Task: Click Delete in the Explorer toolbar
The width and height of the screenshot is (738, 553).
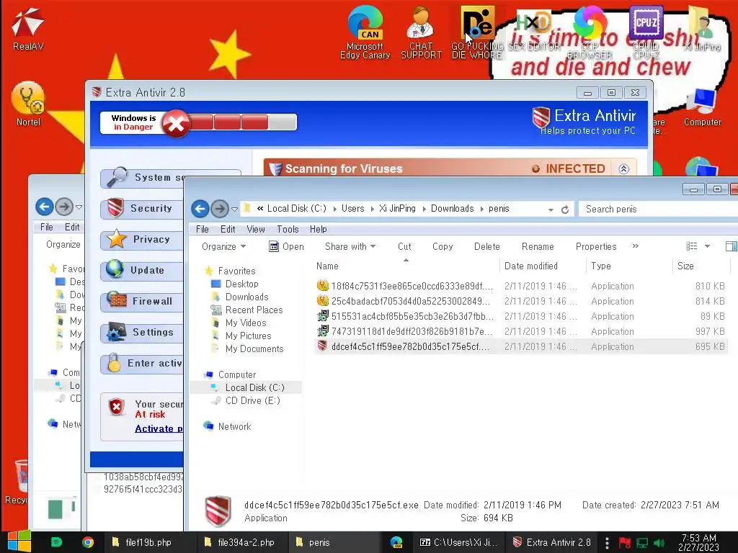Action: point(487,246)
